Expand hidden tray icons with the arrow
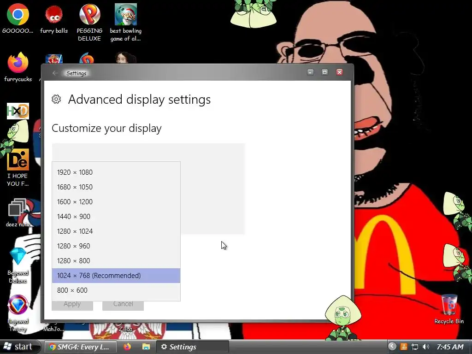The width and height of the screenshot is (472, 354). pos(392,347)
